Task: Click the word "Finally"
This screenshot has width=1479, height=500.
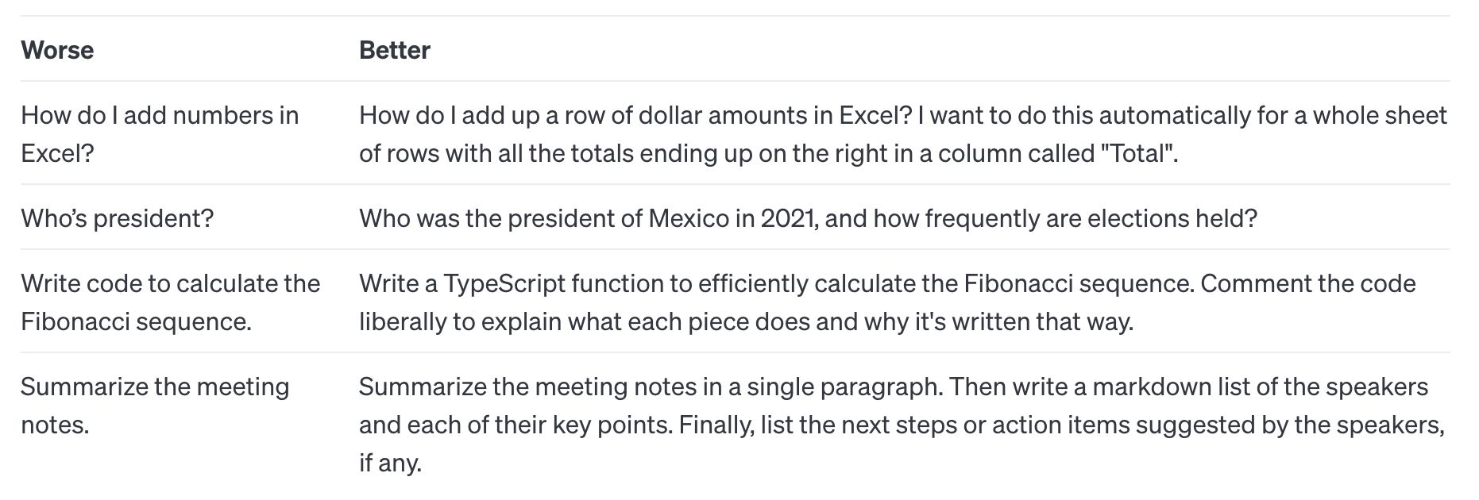Action: tap(716, 425)
